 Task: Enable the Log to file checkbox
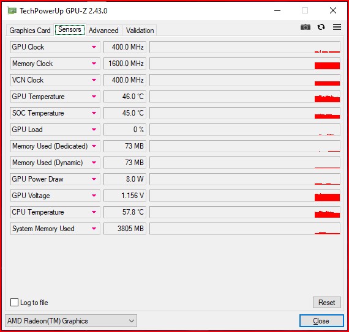(x=14, y=302)
